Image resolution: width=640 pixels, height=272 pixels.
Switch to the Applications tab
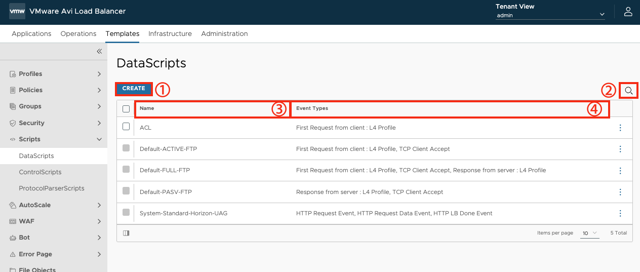(31, 33)
